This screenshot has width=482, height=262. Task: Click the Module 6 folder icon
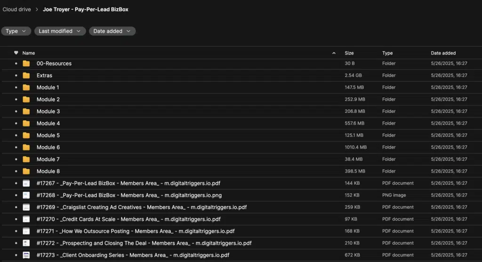[26, 147]
